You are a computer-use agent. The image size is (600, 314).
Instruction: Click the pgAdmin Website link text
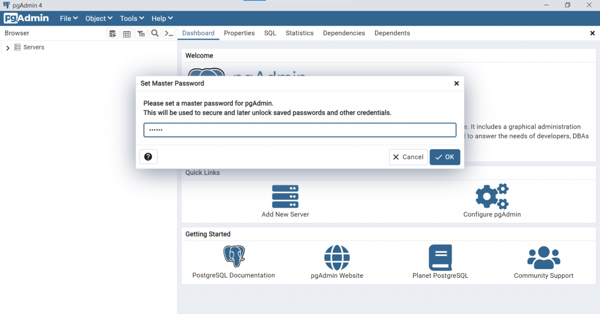coord(337,275)
